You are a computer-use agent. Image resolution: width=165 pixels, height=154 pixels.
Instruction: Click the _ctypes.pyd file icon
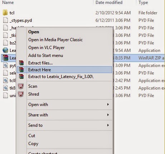coord(5,20)
